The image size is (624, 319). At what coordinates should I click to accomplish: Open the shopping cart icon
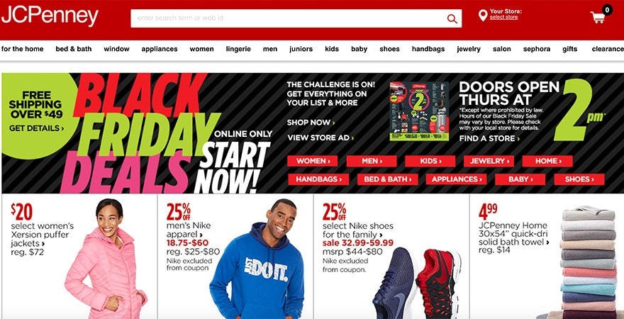[598, 18]
